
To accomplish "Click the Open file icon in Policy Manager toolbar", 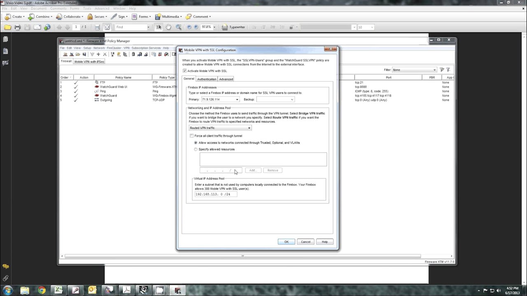I will click(x=78, y=54).
